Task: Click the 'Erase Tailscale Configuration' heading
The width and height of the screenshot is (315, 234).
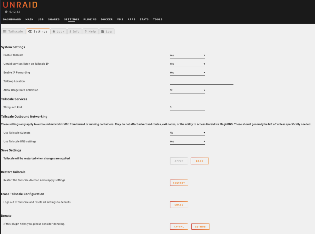Action: pos(22,194)
